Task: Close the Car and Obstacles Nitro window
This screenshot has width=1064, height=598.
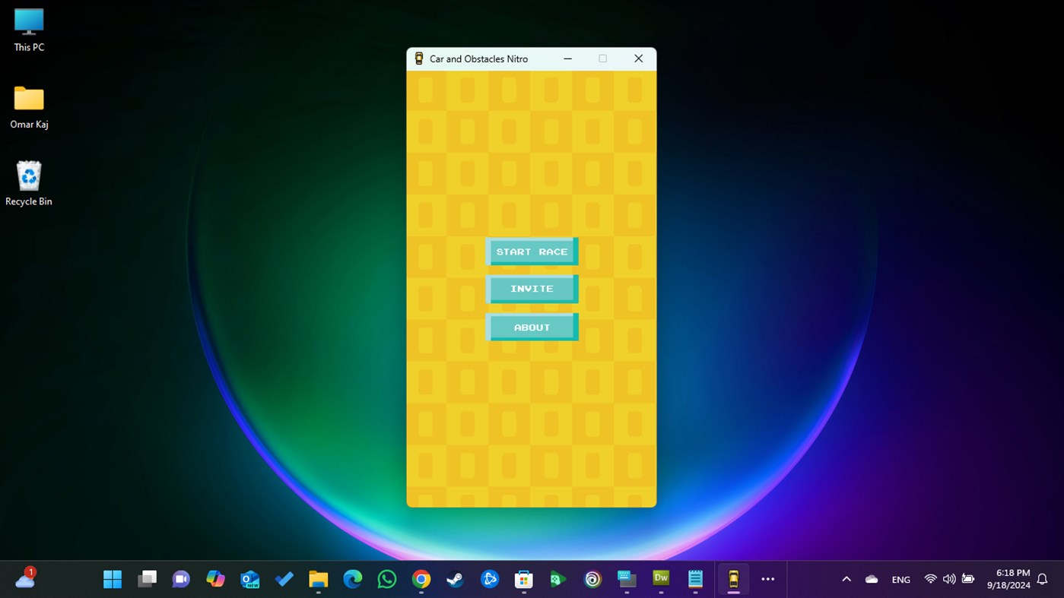Action: coord(638,59)
